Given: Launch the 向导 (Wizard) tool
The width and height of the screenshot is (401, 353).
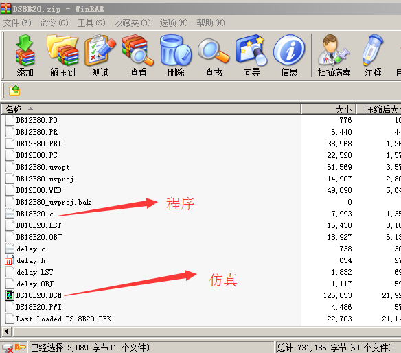Looking at the screenshot, I should click(x=251, y=55).
